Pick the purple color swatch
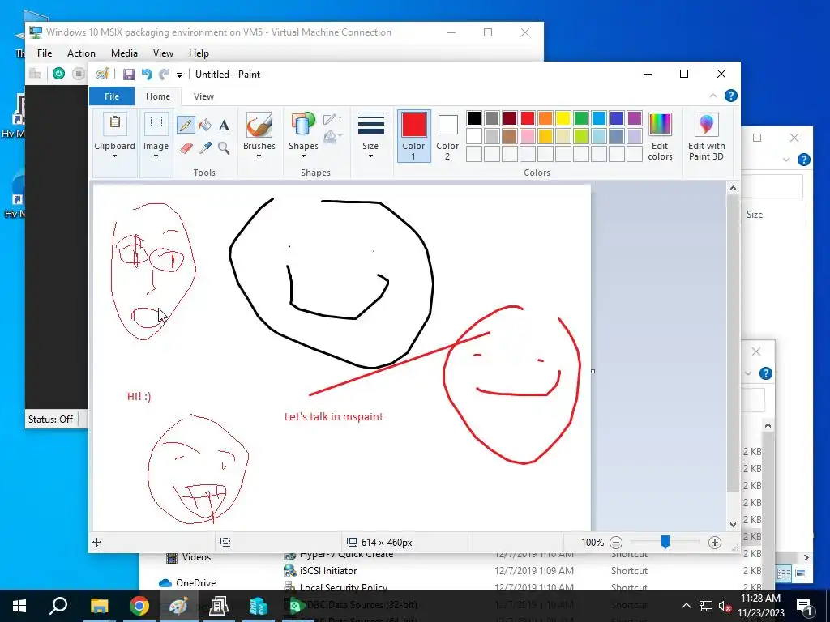The width and height of the screenshot is (830, 622). pyautogui.click(x=634, y=118)
